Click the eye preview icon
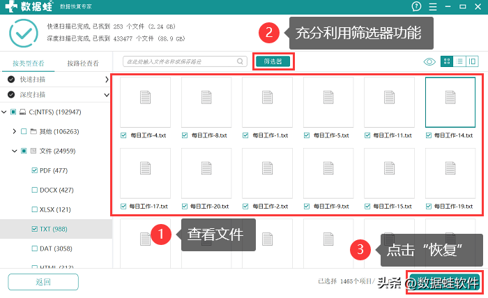The image size is (488, 298). click(429, 61)
